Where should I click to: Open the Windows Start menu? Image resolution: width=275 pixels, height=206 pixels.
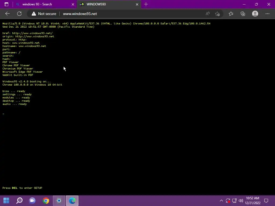tap(6, 201)
